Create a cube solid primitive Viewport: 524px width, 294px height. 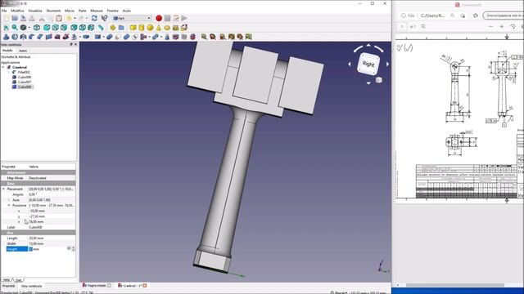(x=133, y=28)
